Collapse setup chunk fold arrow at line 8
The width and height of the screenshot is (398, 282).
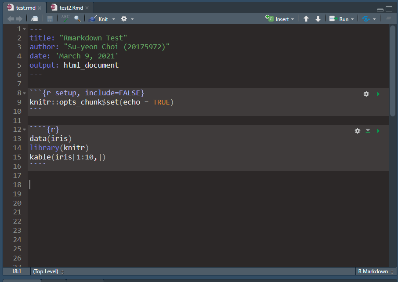click(x=24, y=94)
